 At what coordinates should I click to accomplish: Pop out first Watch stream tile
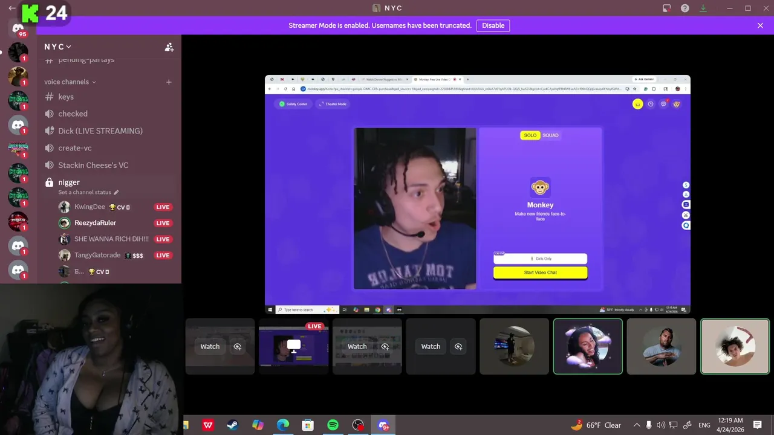238,347
